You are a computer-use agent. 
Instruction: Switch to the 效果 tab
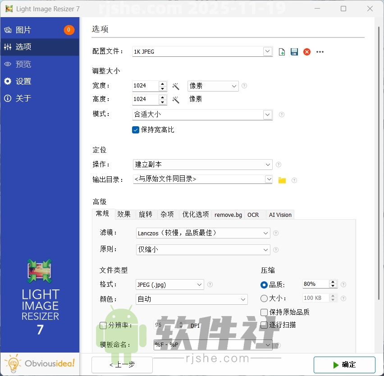[124, 215]
